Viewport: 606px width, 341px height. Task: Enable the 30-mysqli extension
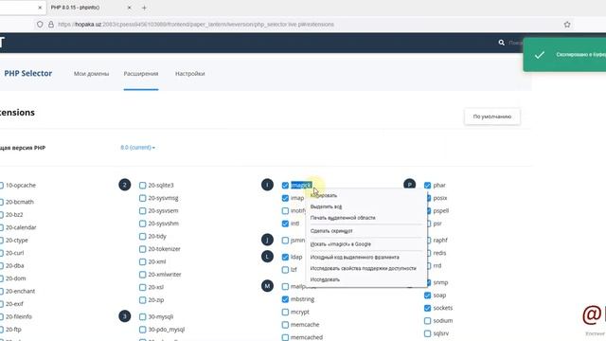[x=143, y=316]
